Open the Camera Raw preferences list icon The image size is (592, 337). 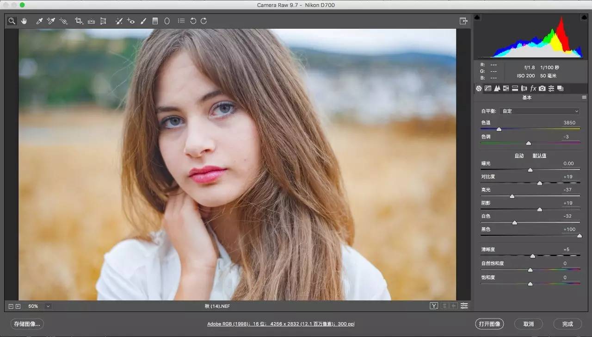coord(181,21)
